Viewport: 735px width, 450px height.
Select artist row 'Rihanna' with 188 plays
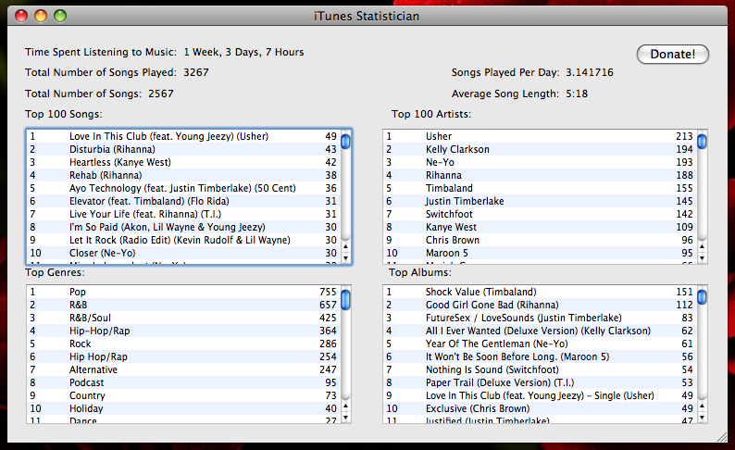click(x=540, y=175)
